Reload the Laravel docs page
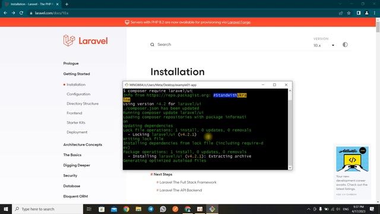Image resolution: width=380 pixels, height=214 pixels. pos(21,13)
